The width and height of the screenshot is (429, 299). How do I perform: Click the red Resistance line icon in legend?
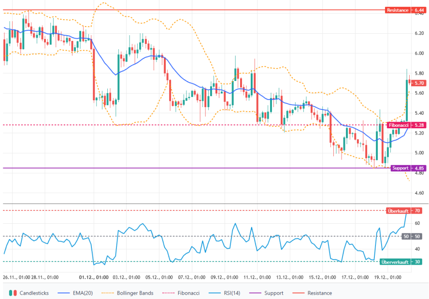(298, 293)
